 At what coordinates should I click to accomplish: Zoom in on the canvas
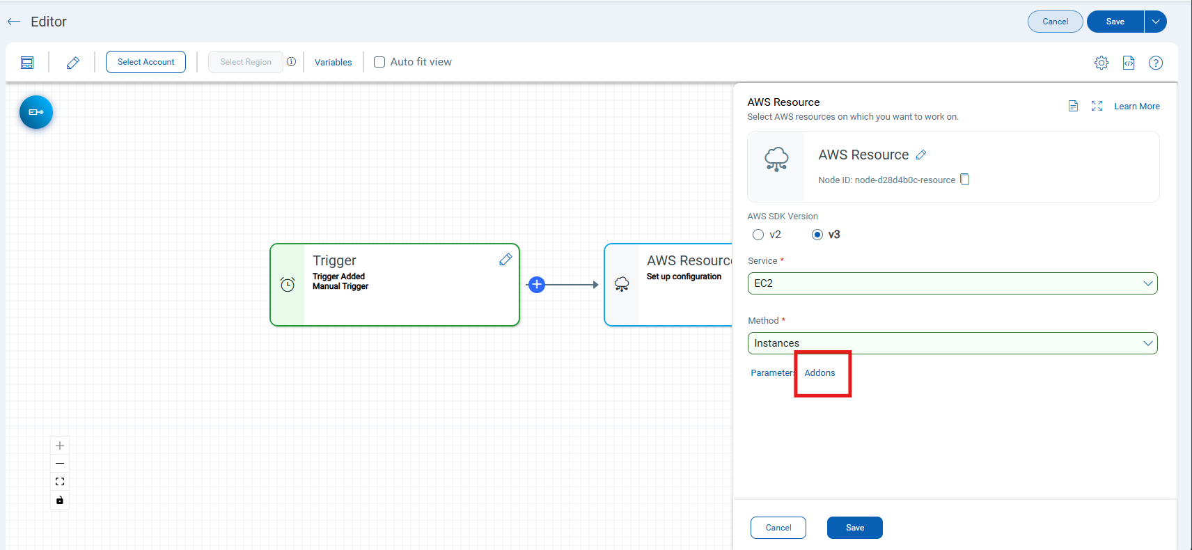pos(60,446)
